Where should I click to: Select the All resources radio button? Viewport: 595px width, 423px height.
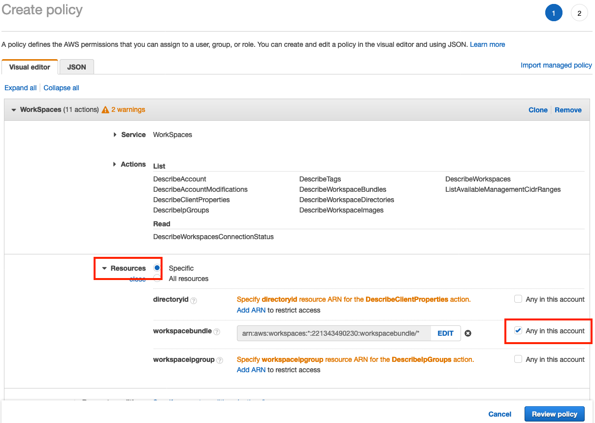coord(157,279)
